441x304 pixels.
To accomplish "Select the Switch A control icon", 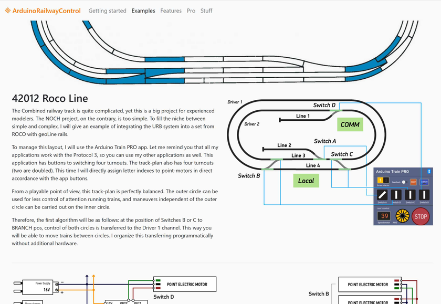I will click(383, 195).
